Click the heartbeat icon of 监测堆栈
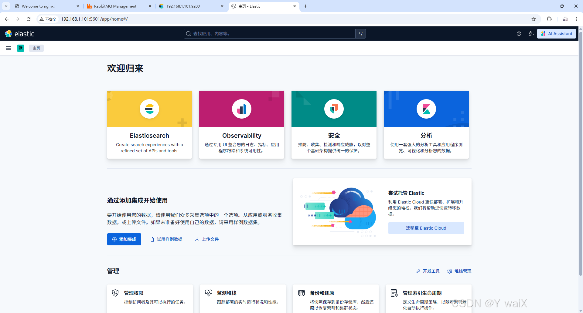Image resolution: width=583 pixels, height=313 pixels. (x=209, y=293)
